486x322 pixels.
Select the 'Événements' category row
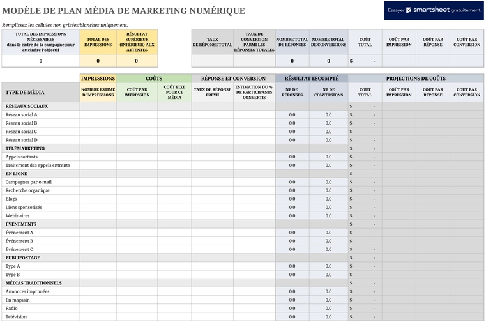click(x=243, y=224)
